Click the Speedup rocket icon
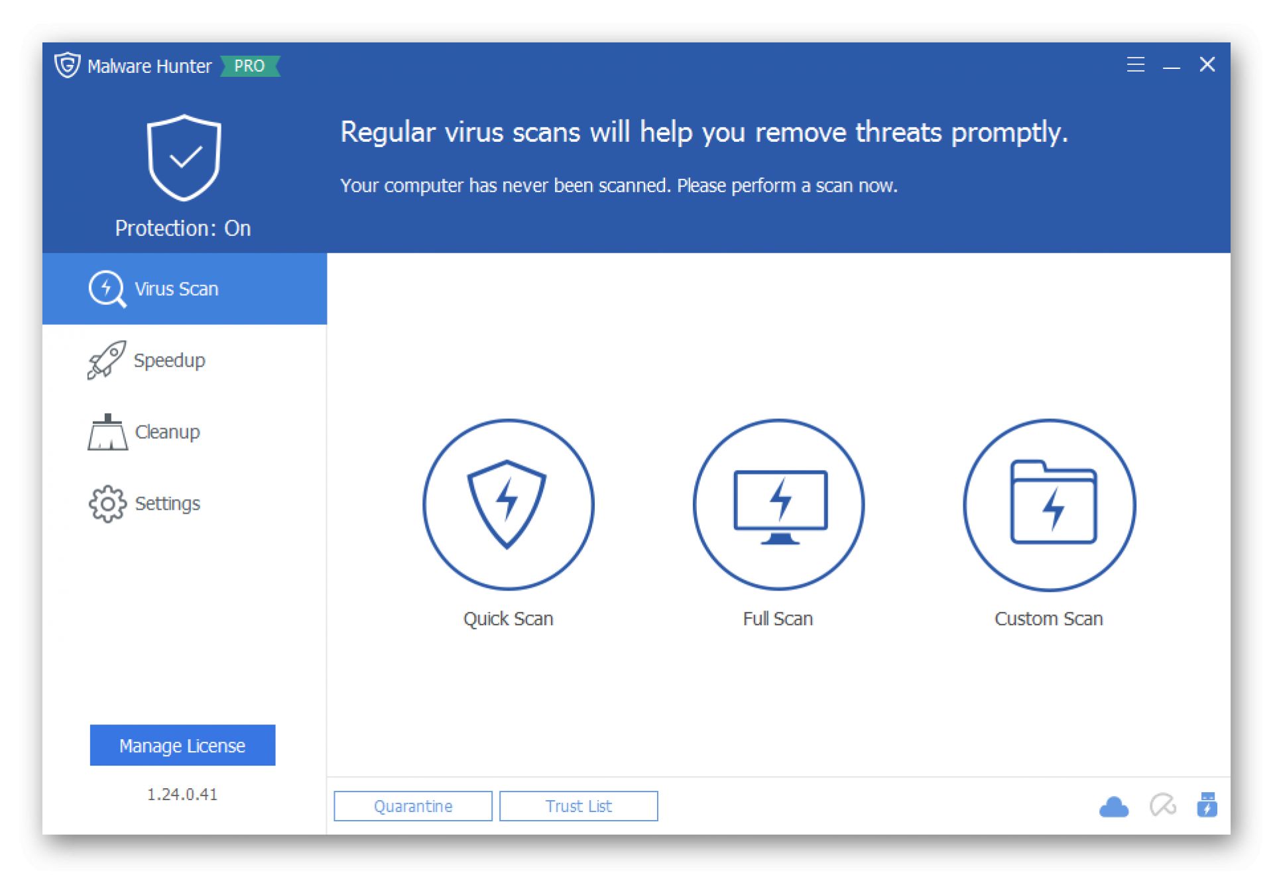Screen dimensions: 1273x877 [x=106, y=360]
